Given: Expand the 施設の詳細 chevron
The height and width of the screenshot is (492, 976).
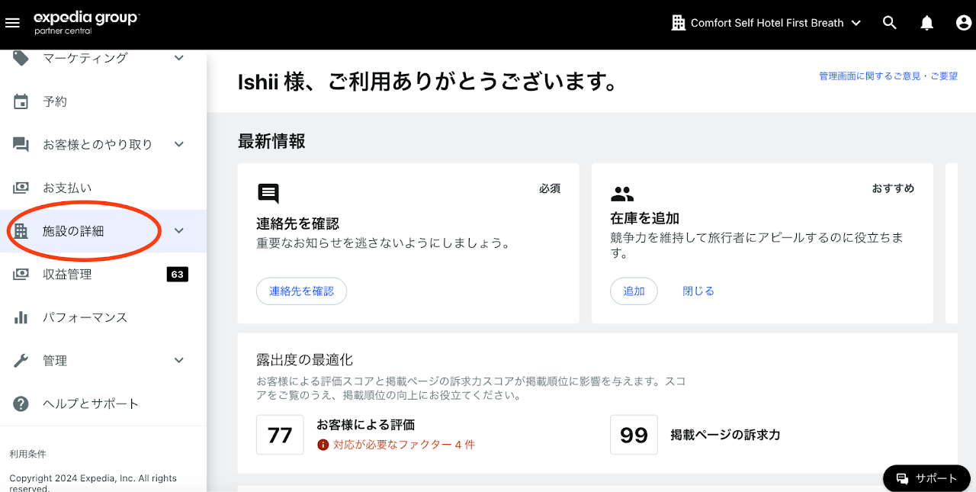Looking at the screenshot, I should tap(179, 231).
